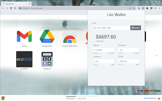Click the Ethereum price $1109.97
This screenshot has width=162, height=101.
[136, 53]
